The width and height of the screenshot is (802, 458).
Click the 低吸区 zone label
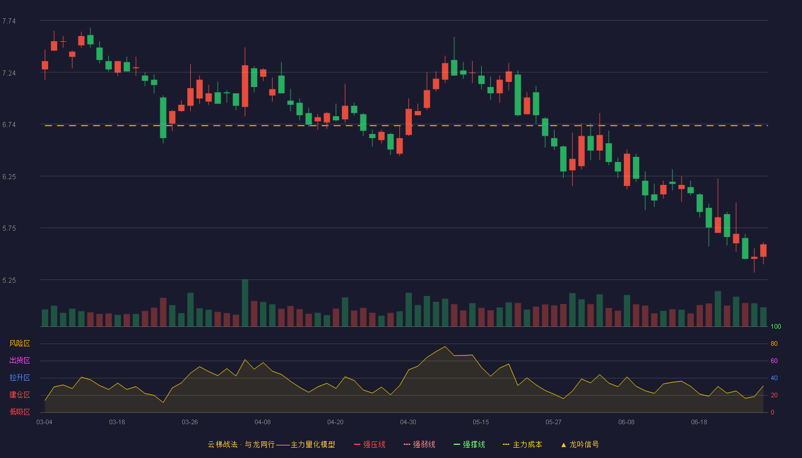(x=19, y=412)
